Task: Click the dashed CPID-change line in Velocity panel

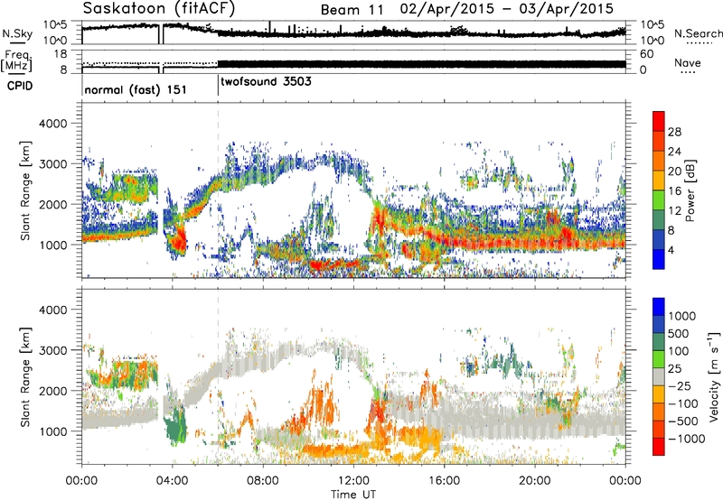Action: click(x=218, y=376)
